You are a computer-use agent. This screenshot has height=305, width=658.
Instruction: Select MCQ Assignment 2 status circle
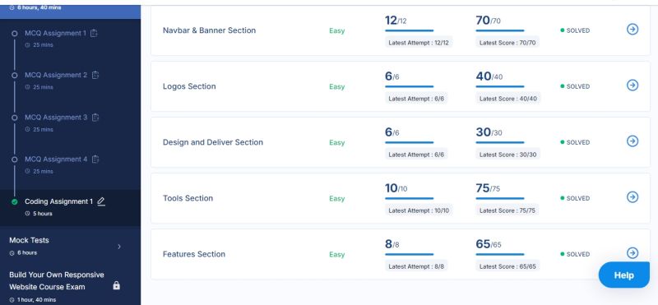point(15,76)
